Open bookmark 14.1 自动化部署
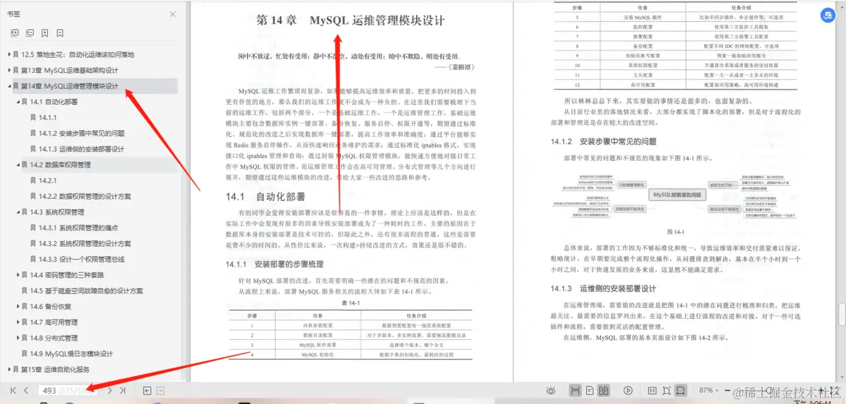 54,102
